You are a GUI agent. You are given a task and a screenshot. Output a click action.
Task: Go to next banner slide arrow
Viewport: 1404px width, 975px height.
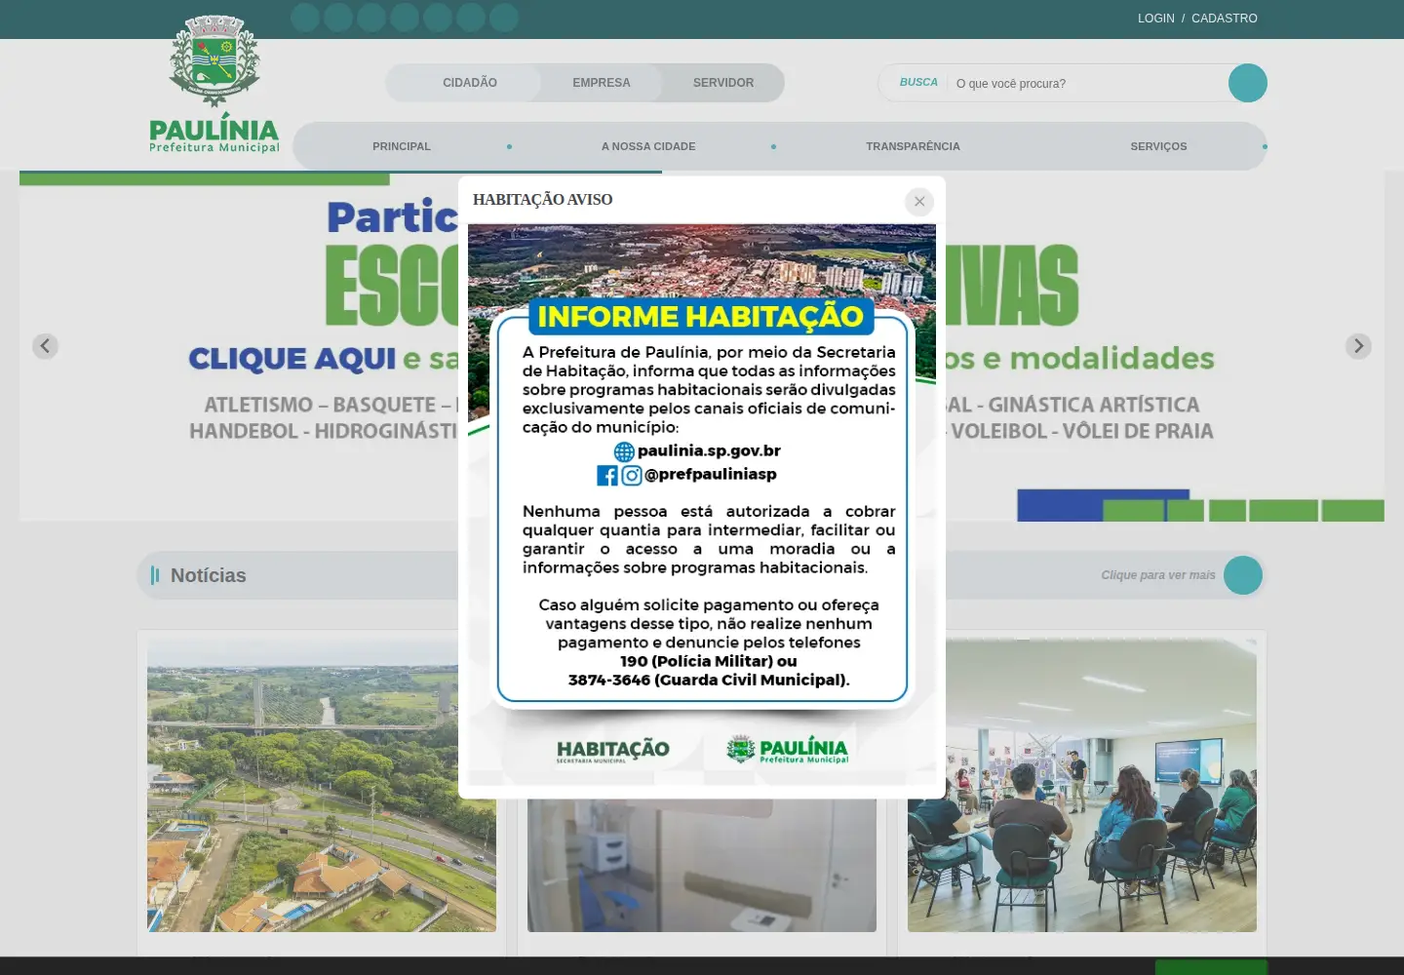1358,346
